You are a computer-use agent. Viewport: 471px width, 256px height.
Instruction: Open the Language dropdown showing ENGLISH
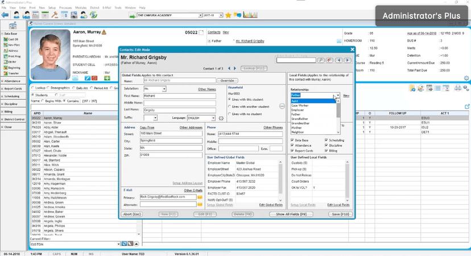(213, 118)
